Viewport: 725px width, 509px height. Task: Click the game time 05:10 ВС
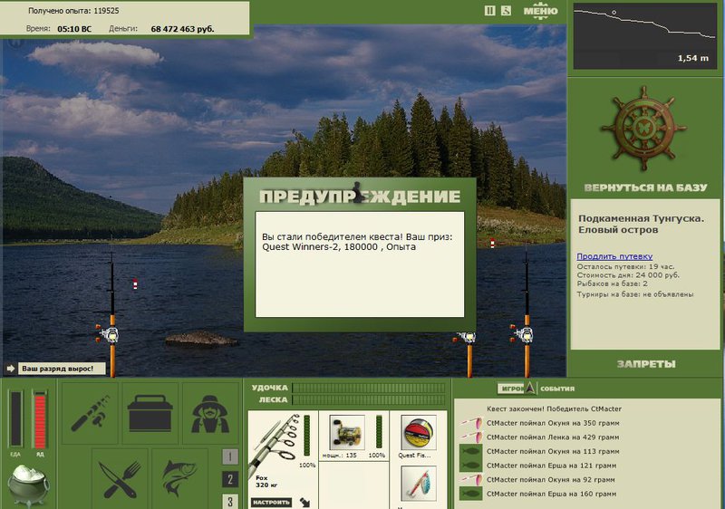74,29
